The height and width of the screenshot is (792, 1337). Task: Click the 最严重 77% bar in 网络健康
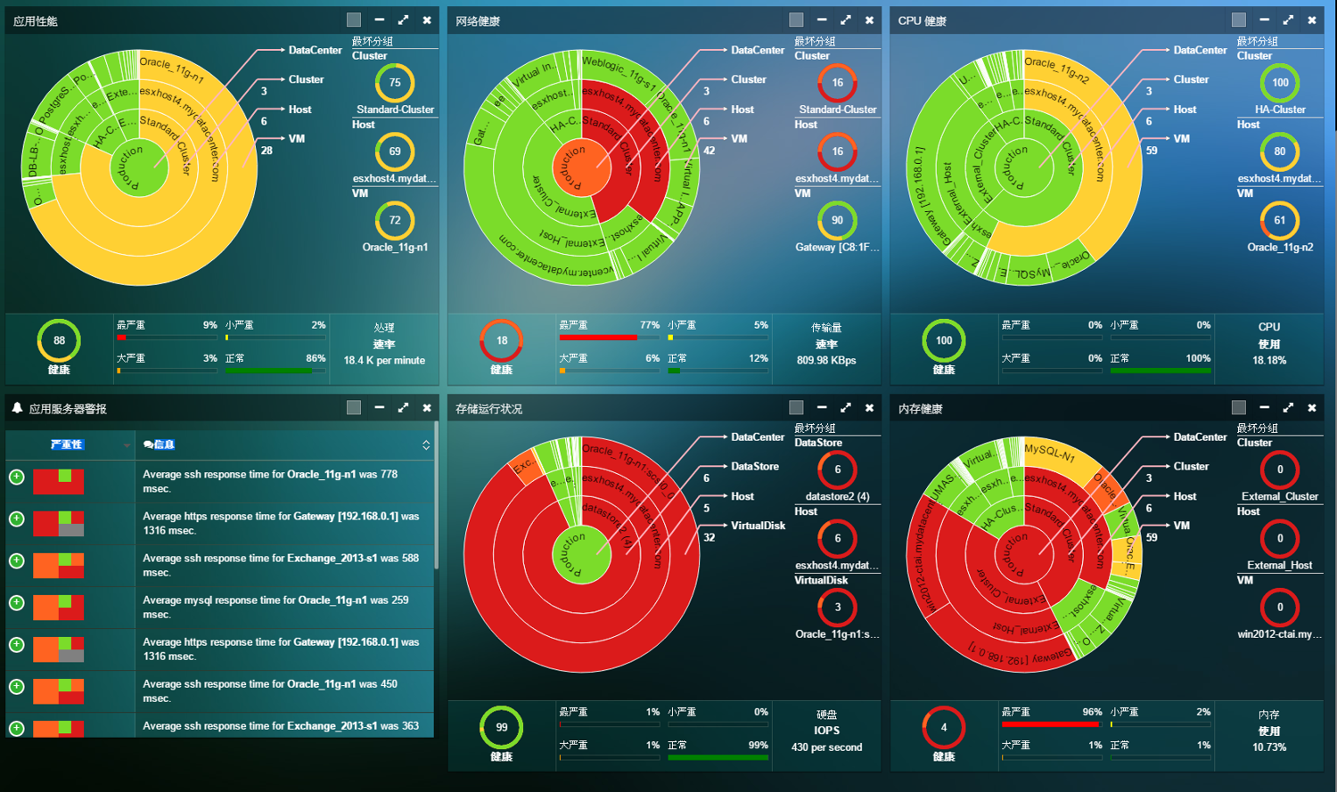pos(609,338)
